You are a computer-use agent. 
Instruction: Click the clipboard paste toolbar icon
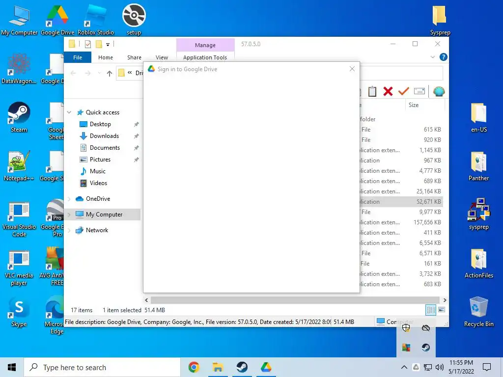[372, 91]
